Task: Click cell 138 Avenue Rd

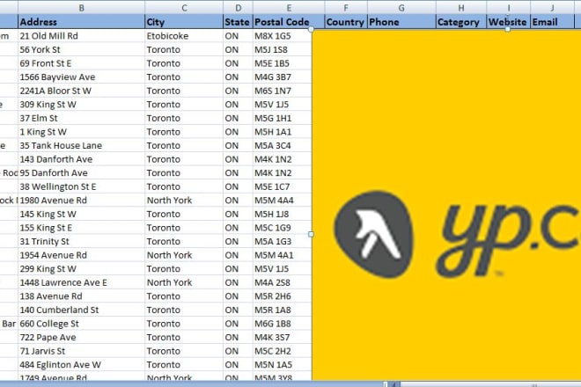Action: tap(81, 296)
